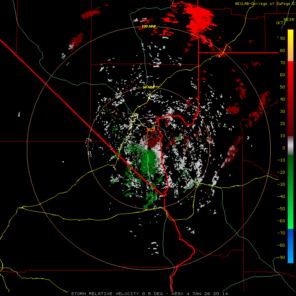Screen dimensions: 296x296
Task: Click the "50 NMI" range ring label
Action: coord(149,87)
